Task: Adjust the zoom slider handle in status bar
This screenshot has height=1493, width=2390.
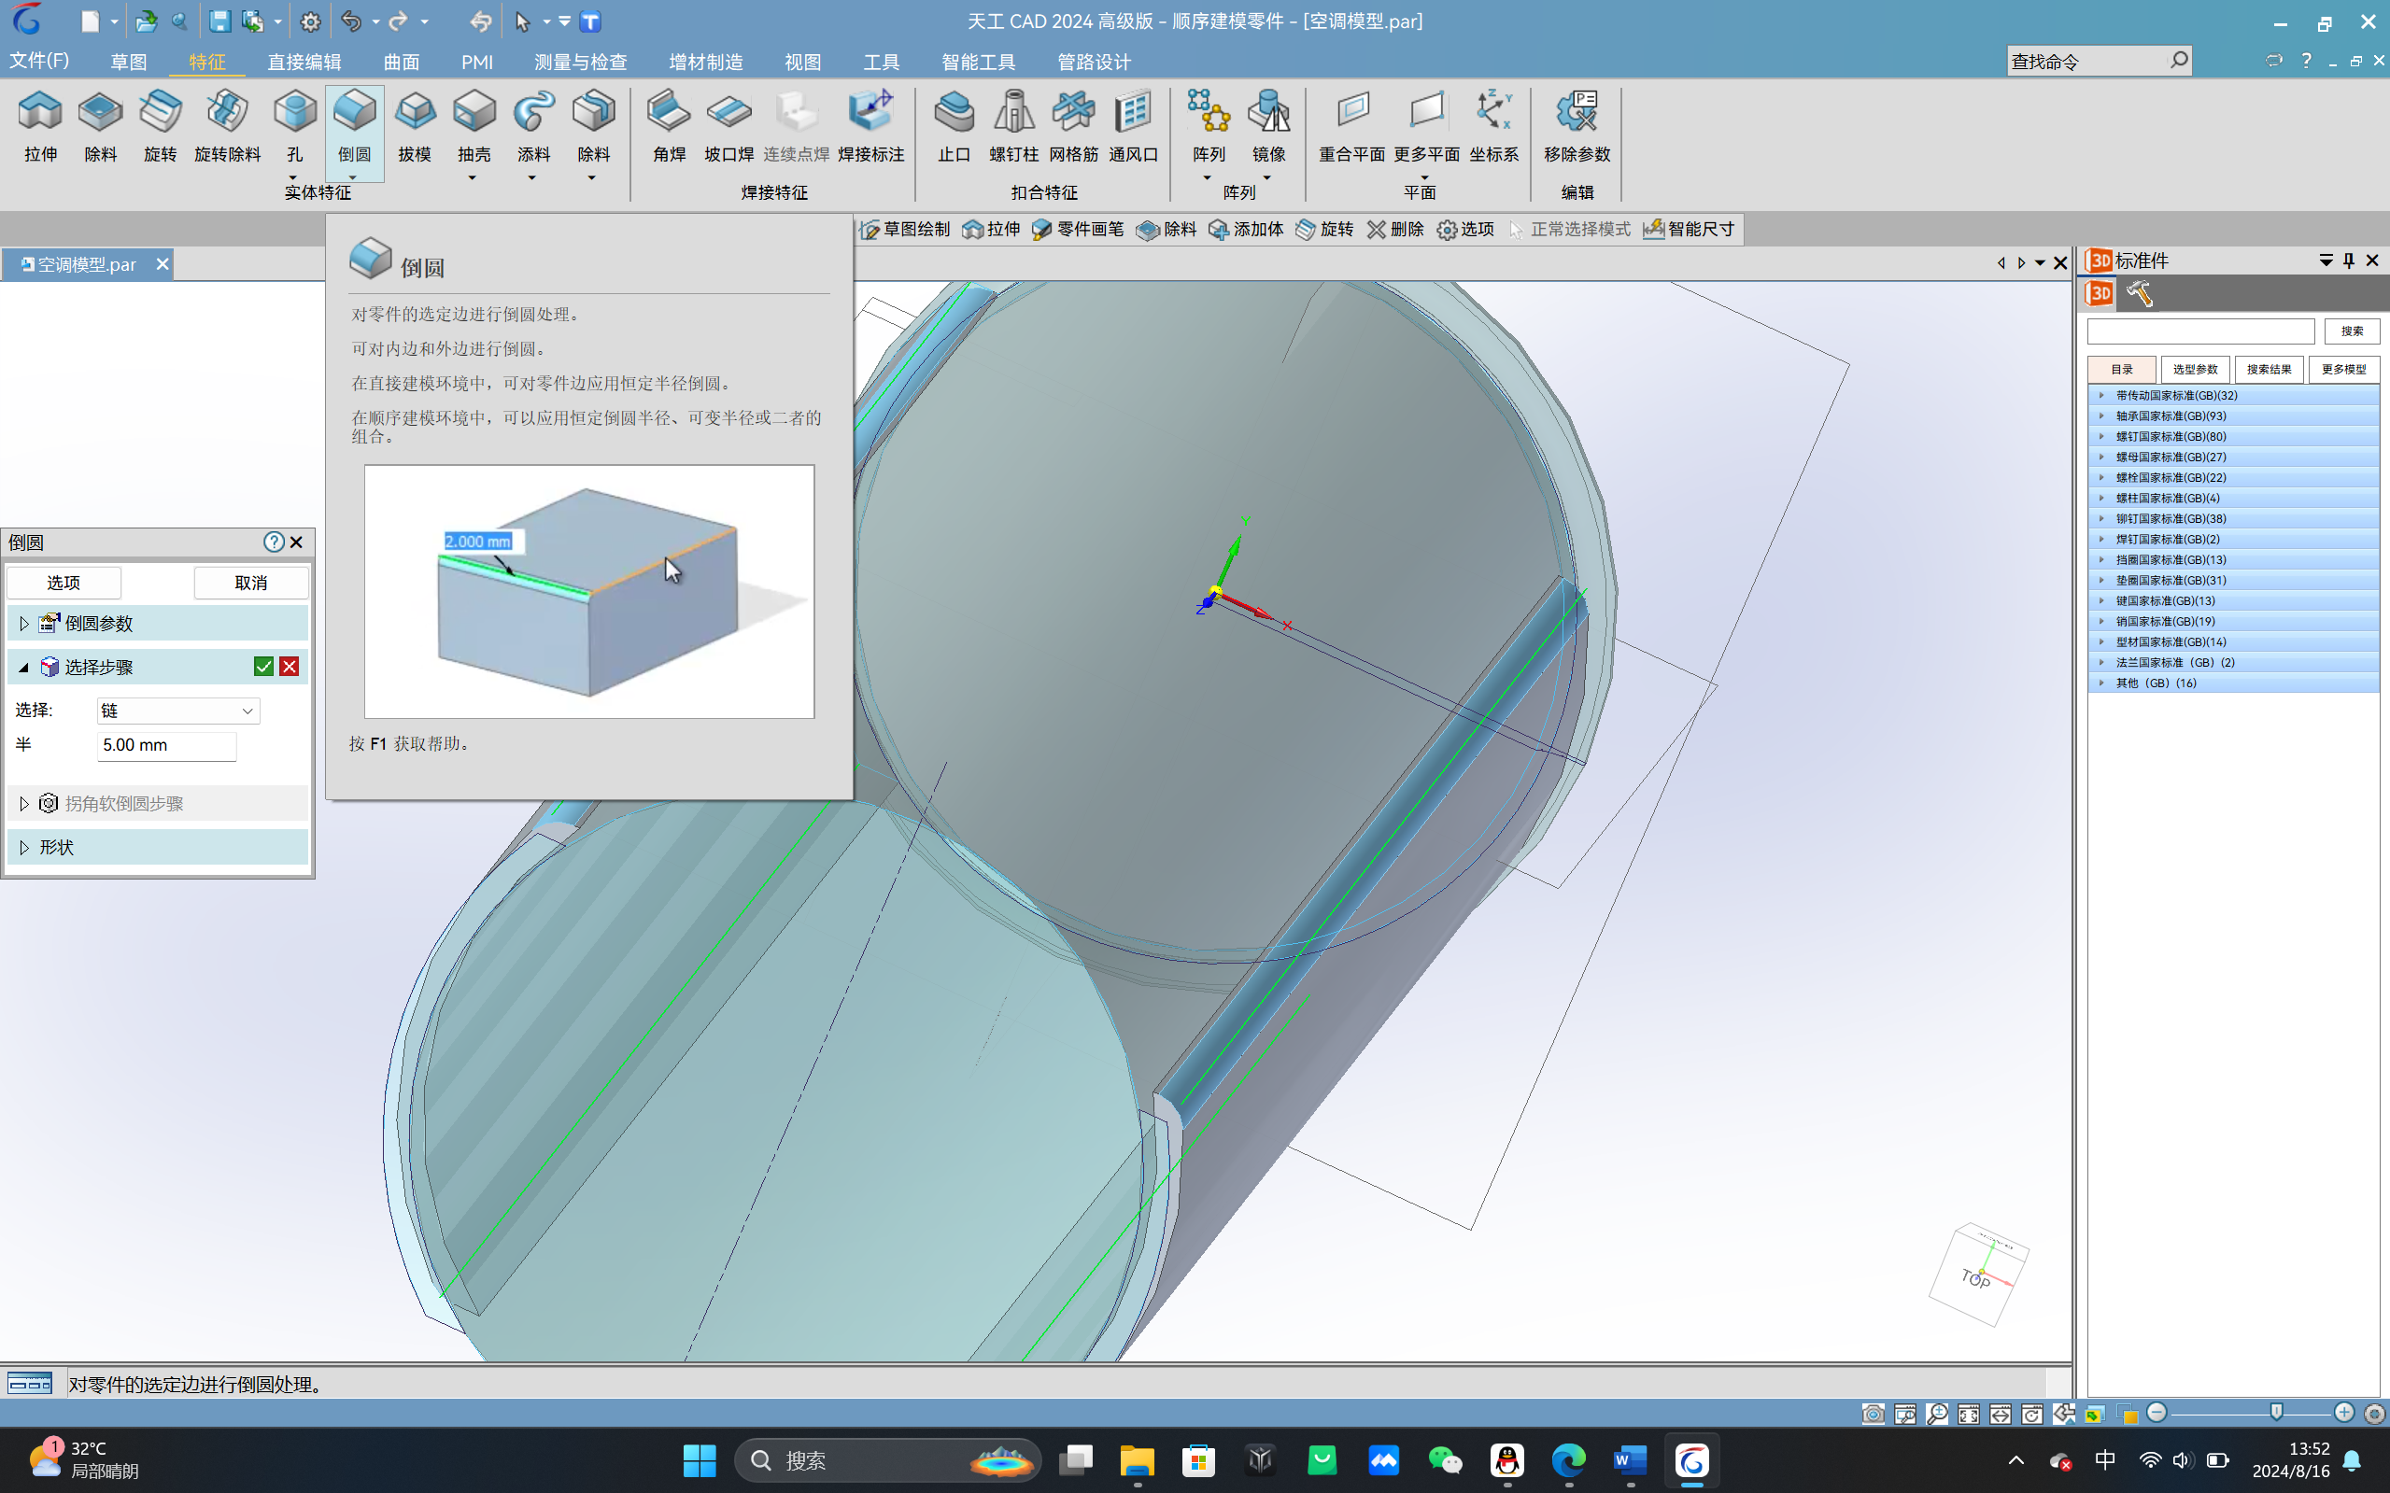Action: 2276,1413
